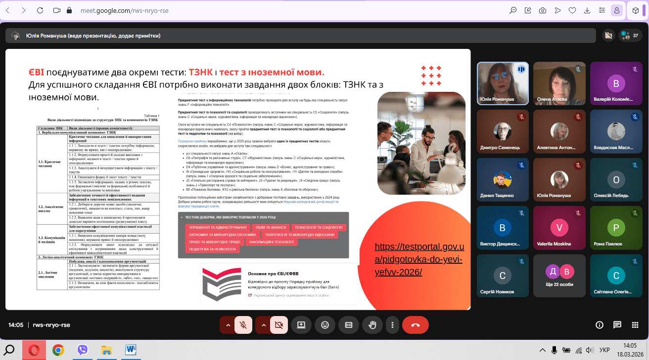The height and width of the screenshot is (360, 649).
Task: Open the chat with everyone
Action: tap(617, 325)
